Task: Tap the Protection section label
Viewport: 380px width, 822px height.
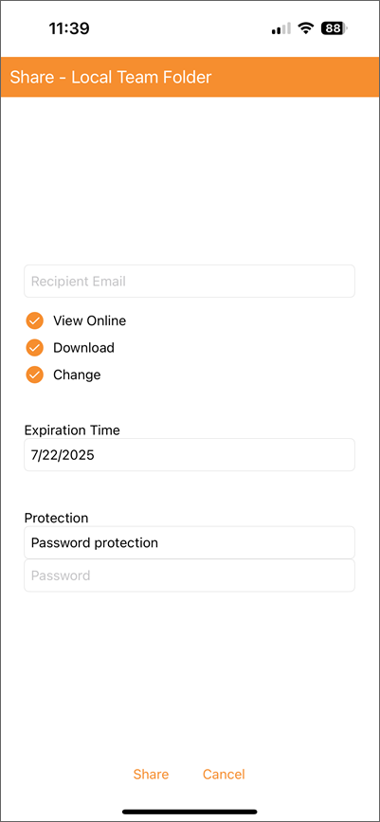Action: 57,518
